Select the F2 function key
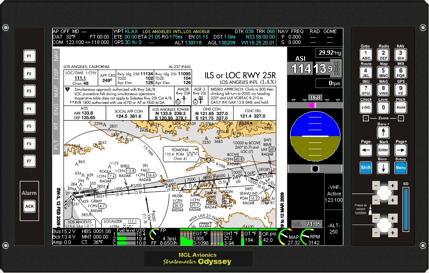Viewport: 429px width, 273px height. (x=29, y=74)
